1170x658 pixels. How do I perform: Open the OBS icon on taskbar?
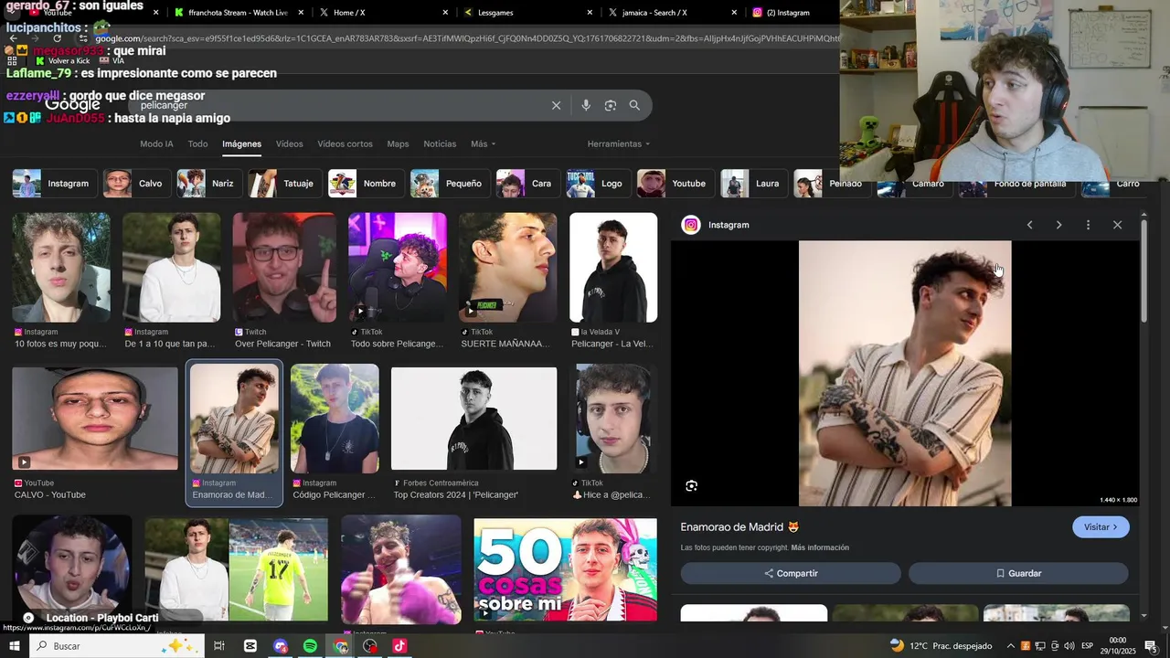pyautogui.click(x=370, y=646)
